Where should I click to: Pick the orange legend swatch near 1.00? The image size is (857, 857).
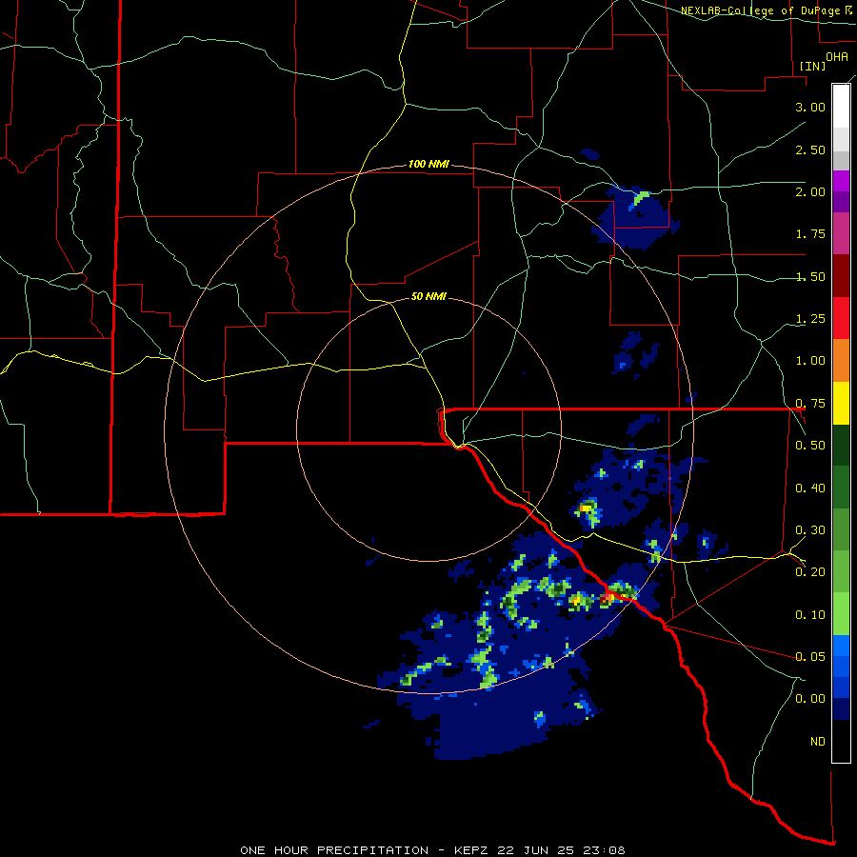click(841, 360)
